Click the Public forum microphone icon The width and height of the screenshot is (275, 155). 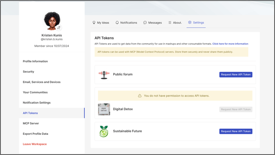click(104, 75)
